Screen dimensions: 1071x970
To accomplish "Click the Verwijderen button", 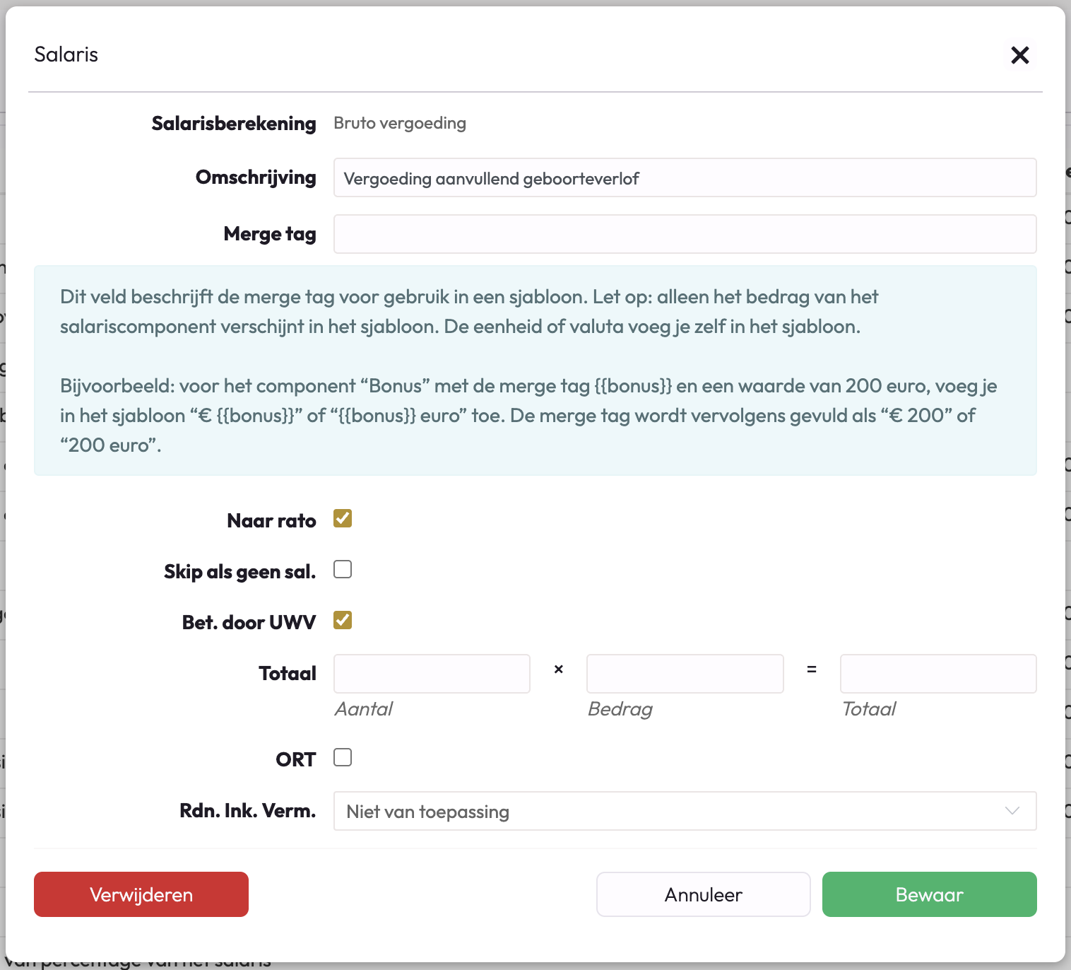I will pyautogui.click(x=141, y=894).
